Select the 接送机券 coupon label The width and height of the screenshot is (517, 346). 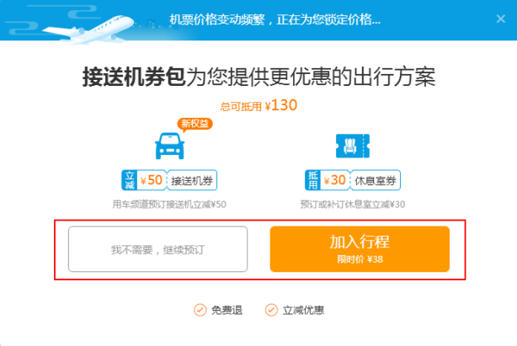click(192, 180)
